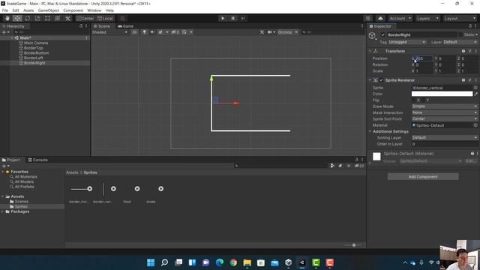This screenshot has width=480, height=270.
Task: Open the Assets menu
Action: [28, 10]
